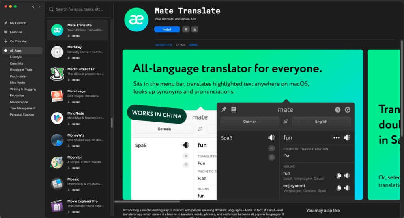The width and height of the screenshot is (404, 218).
Task: Open the Gikken developer link
Action: coord(193,45)
